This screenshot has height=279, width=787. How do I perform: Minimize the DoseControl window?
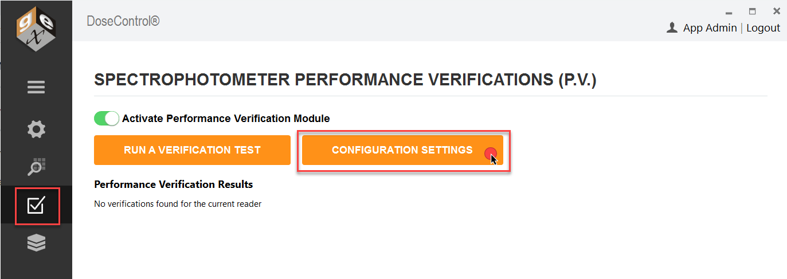coord(729,11)
